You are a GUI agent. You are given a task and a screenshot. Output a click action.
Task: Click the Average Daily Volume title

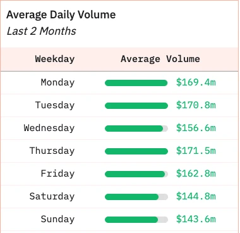point(61,15)
